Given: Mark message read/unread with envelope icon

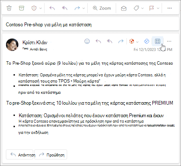Looking at the screenshot, I should tap(124, 8).
